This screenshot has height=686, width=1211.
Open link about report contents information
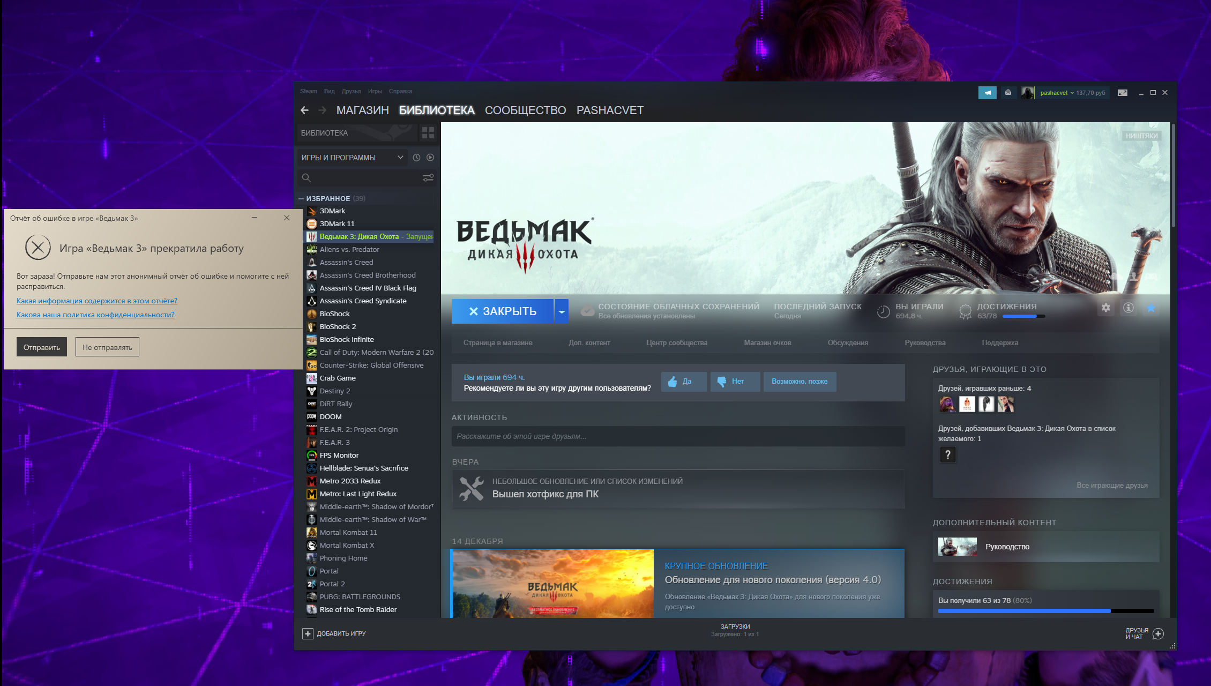[97, 301]
